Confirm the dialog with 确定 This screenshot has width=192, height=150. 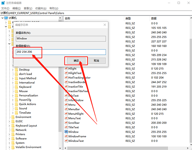[x=76, y=61]
